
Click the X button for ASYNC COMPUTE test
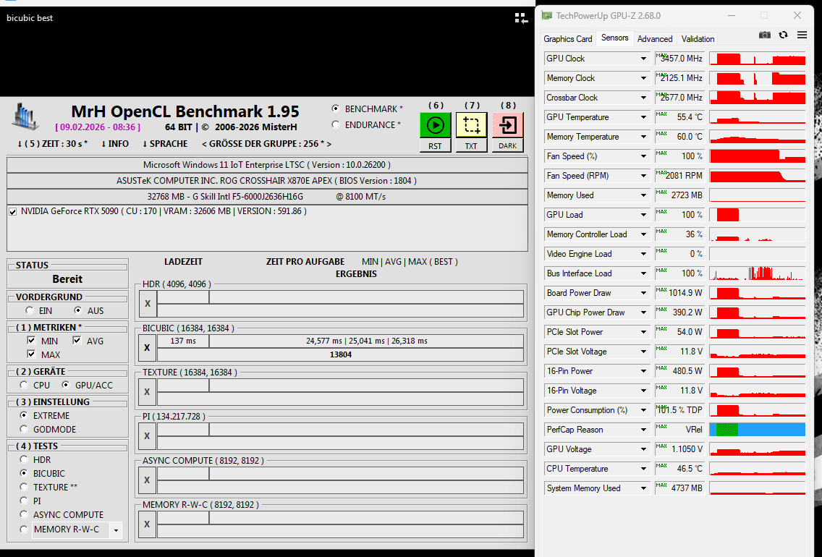148,480
